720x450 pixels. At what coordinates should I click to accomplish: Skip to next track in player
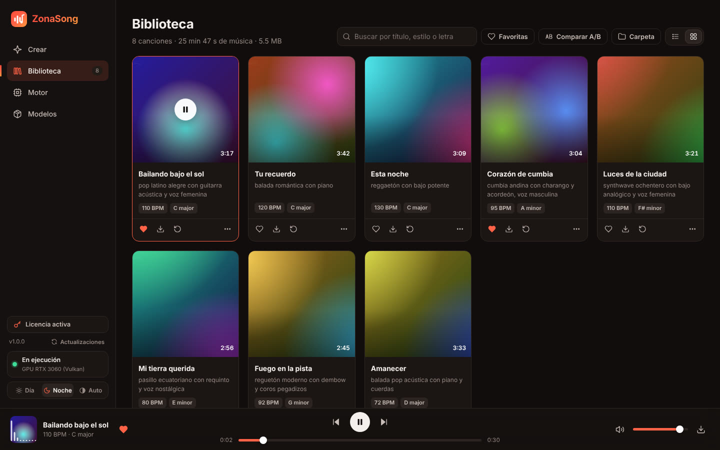click(x=384, y=422)
